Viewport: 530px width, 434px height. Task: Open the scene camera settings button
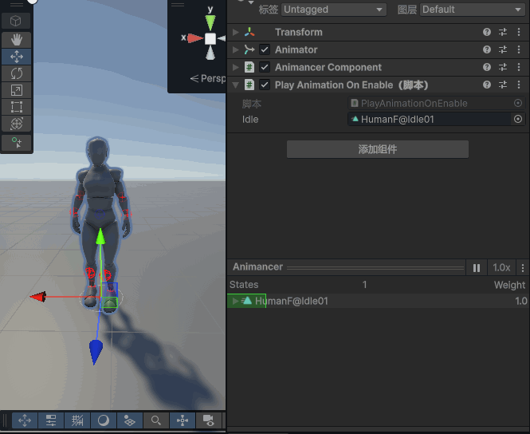pos(209,420)
